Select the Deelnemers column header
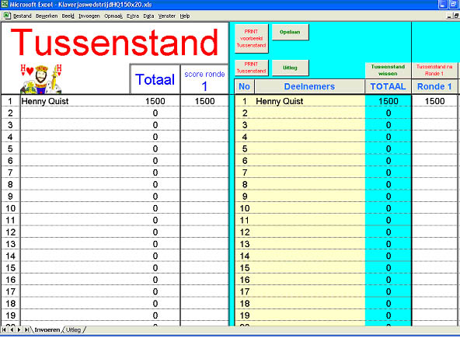This screenshot has height=338, width=460. coord(309,86)
